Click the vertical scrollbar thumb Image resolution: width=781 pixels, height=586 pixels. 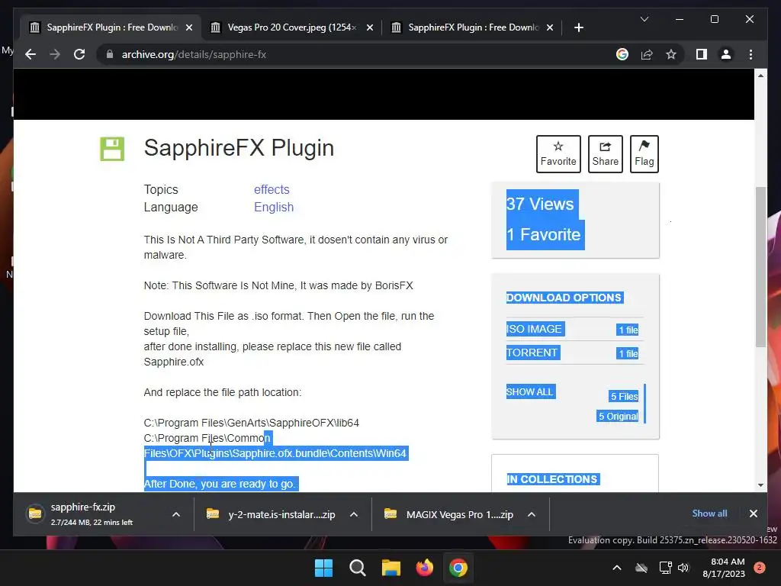tap(760, 266)
